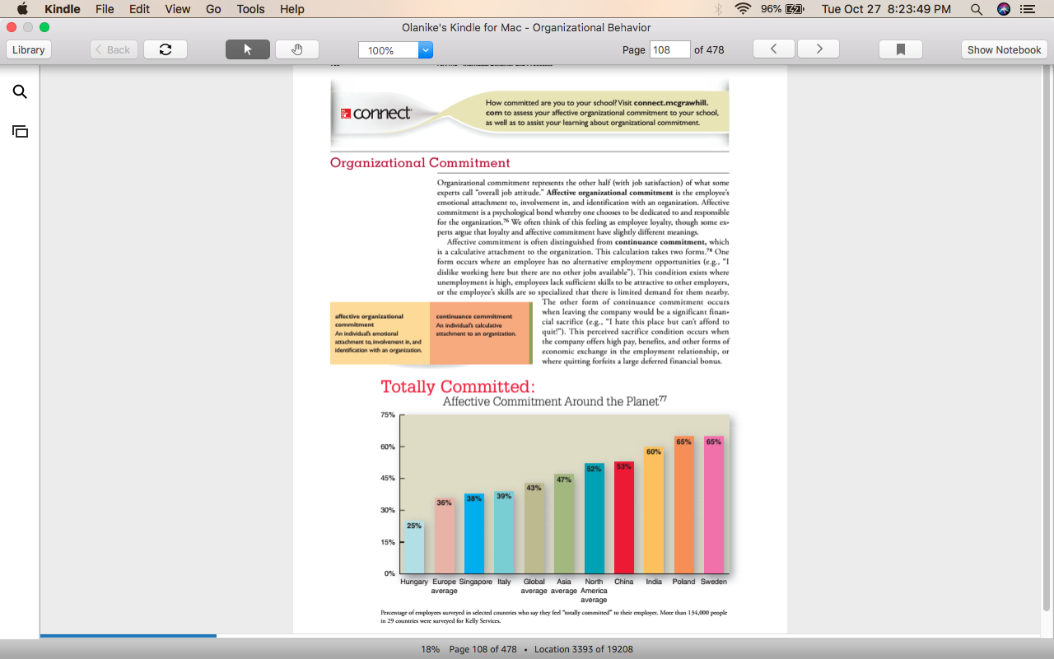The width and height of the screenshot is (1054, 659).
Task: Click the sync refresh icon
Action: click(x=166, y=49)
